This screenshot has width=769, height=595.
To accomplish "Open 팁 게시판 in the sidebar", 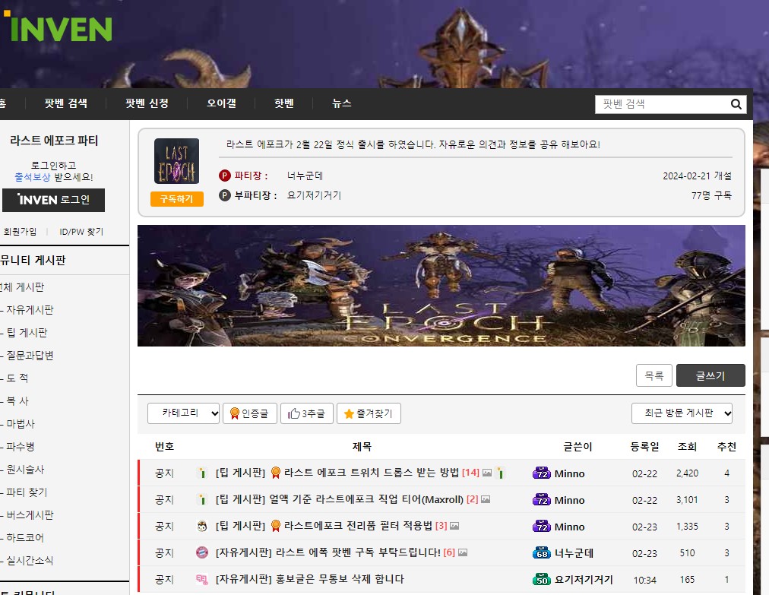I will click(27, 333).
